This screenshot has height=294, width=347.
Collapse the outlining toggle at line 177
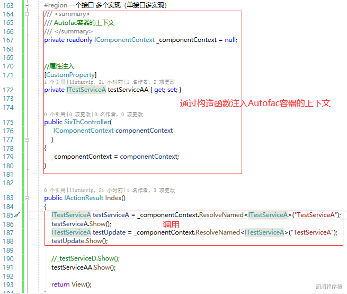27,140
